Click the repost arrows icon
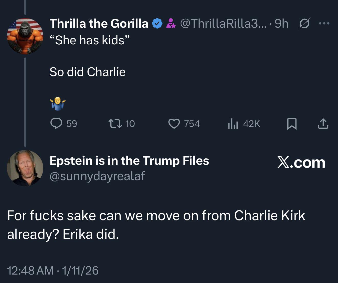Screen dimensions: 338x283 click(115, 124)
